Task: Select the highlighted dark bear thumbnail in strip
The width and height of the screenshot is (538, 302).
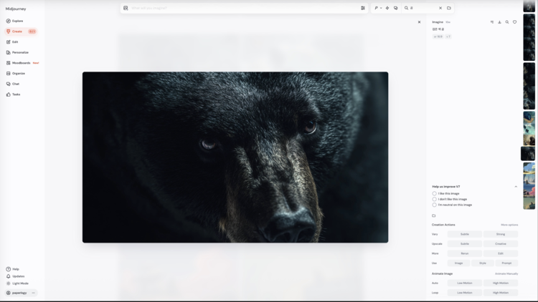Action: (528, 154)
